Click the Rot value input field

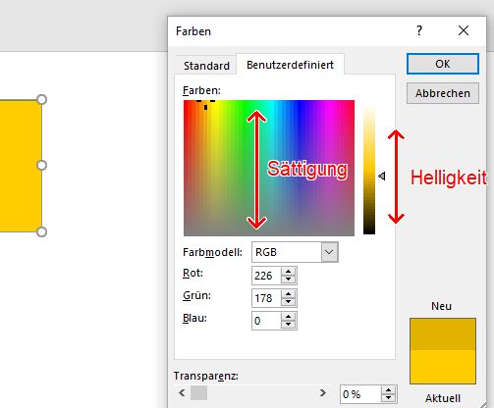[x=266, y=276]
